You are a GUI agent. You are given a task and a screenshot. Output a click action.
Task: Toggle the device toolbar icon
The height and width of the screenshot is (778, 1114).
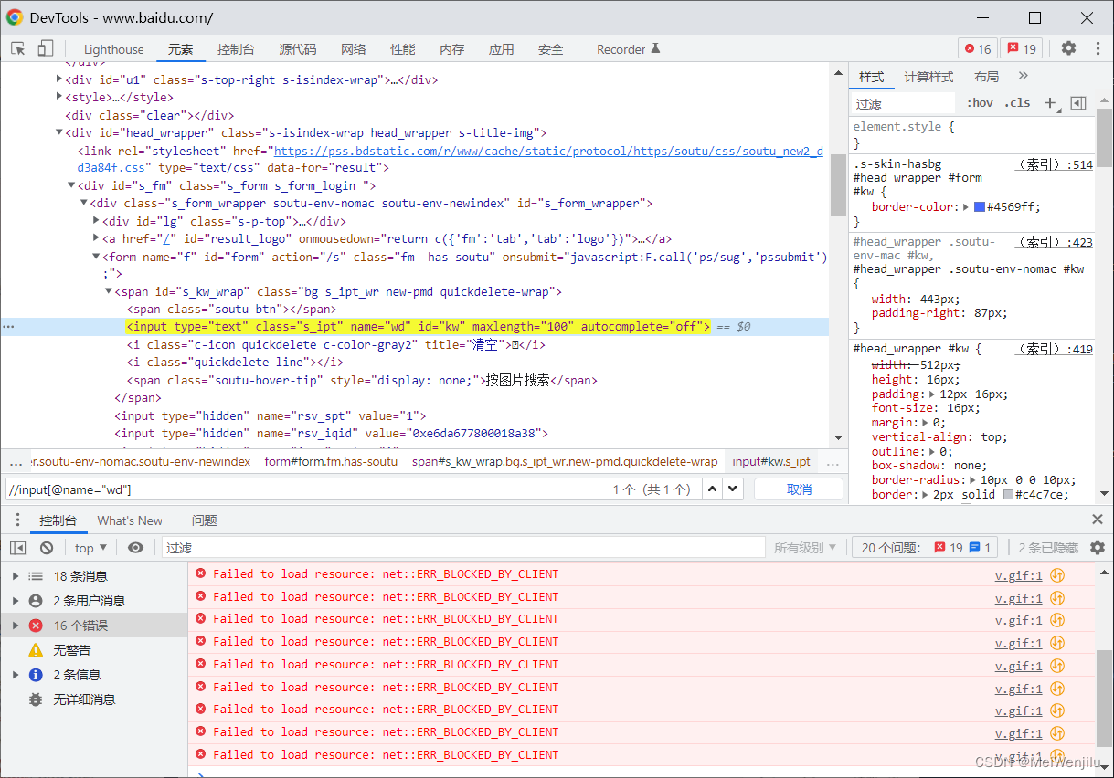pos(45,48)
